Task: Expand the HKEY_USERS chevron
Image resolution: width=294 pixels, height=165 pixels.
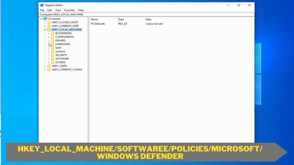Action: click(45, 66)
